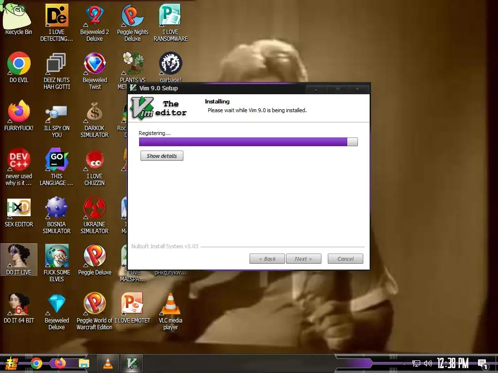Select the Chrome DO EVIL desktop icon

(19, 67)
